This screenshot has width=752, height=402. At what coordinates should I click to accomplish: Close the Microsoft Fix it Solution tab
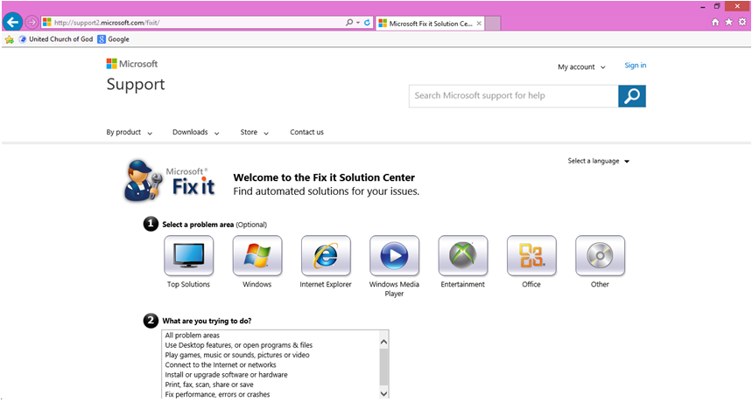[x=479, y=23]
